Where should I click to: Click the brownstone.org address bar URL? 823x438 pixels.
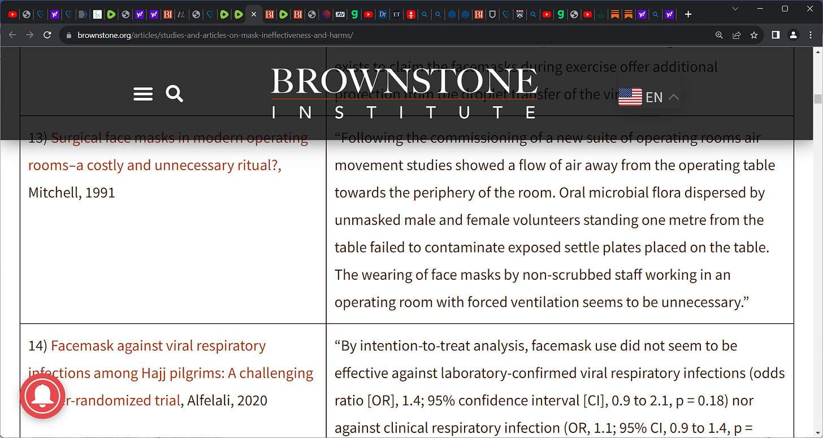tap(215, 35)
